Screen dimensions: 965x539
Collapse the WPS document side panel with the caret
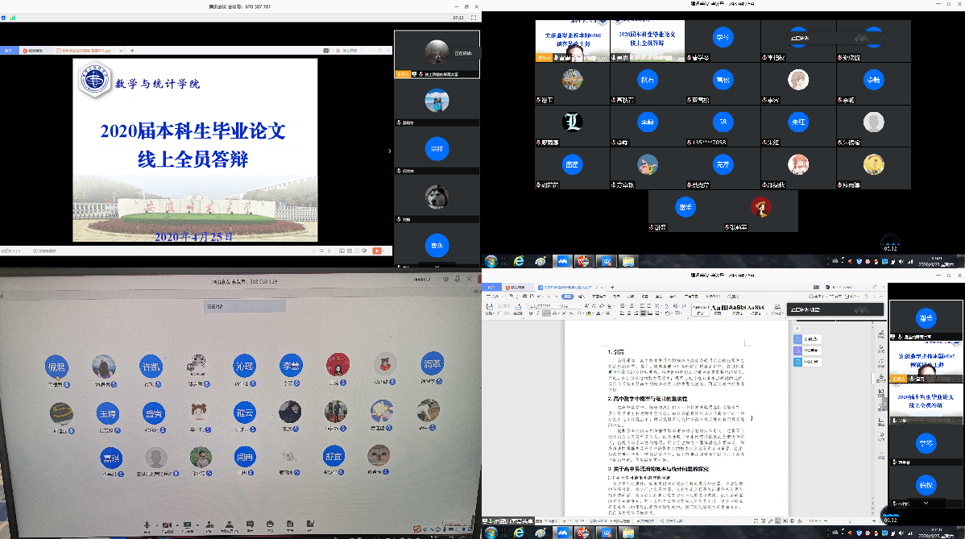797,329
